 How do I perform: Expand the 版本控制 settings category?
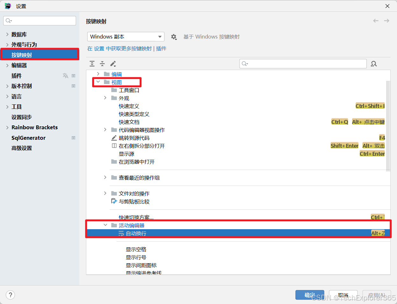click(x=7, y=86)
